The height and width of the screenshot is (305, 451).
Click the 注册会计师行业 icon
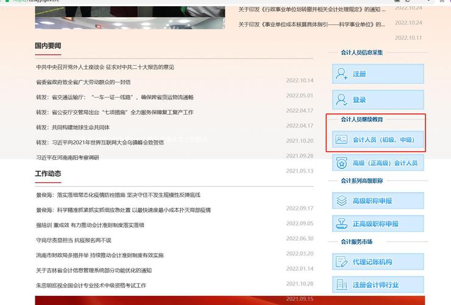[x=342, y=285]
